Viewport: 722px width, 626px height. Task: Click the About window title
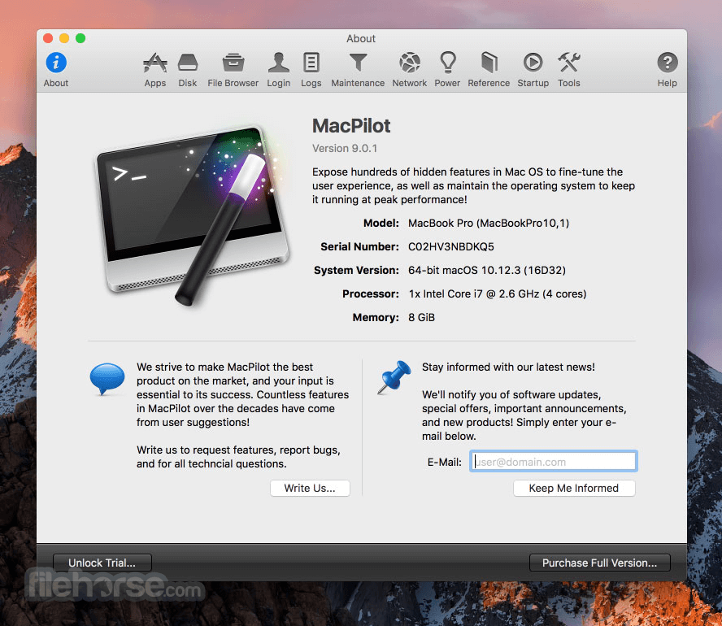coord(361,39)
